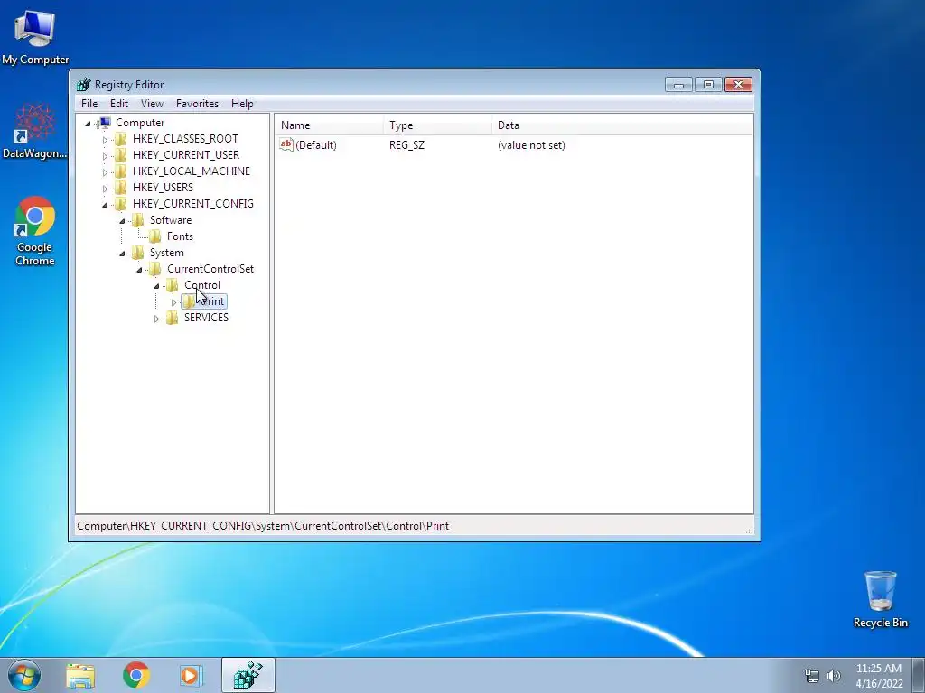Select the Fonts key label
Screen dimensions: 925x693
pyautogui.click(x=180, y=236)
